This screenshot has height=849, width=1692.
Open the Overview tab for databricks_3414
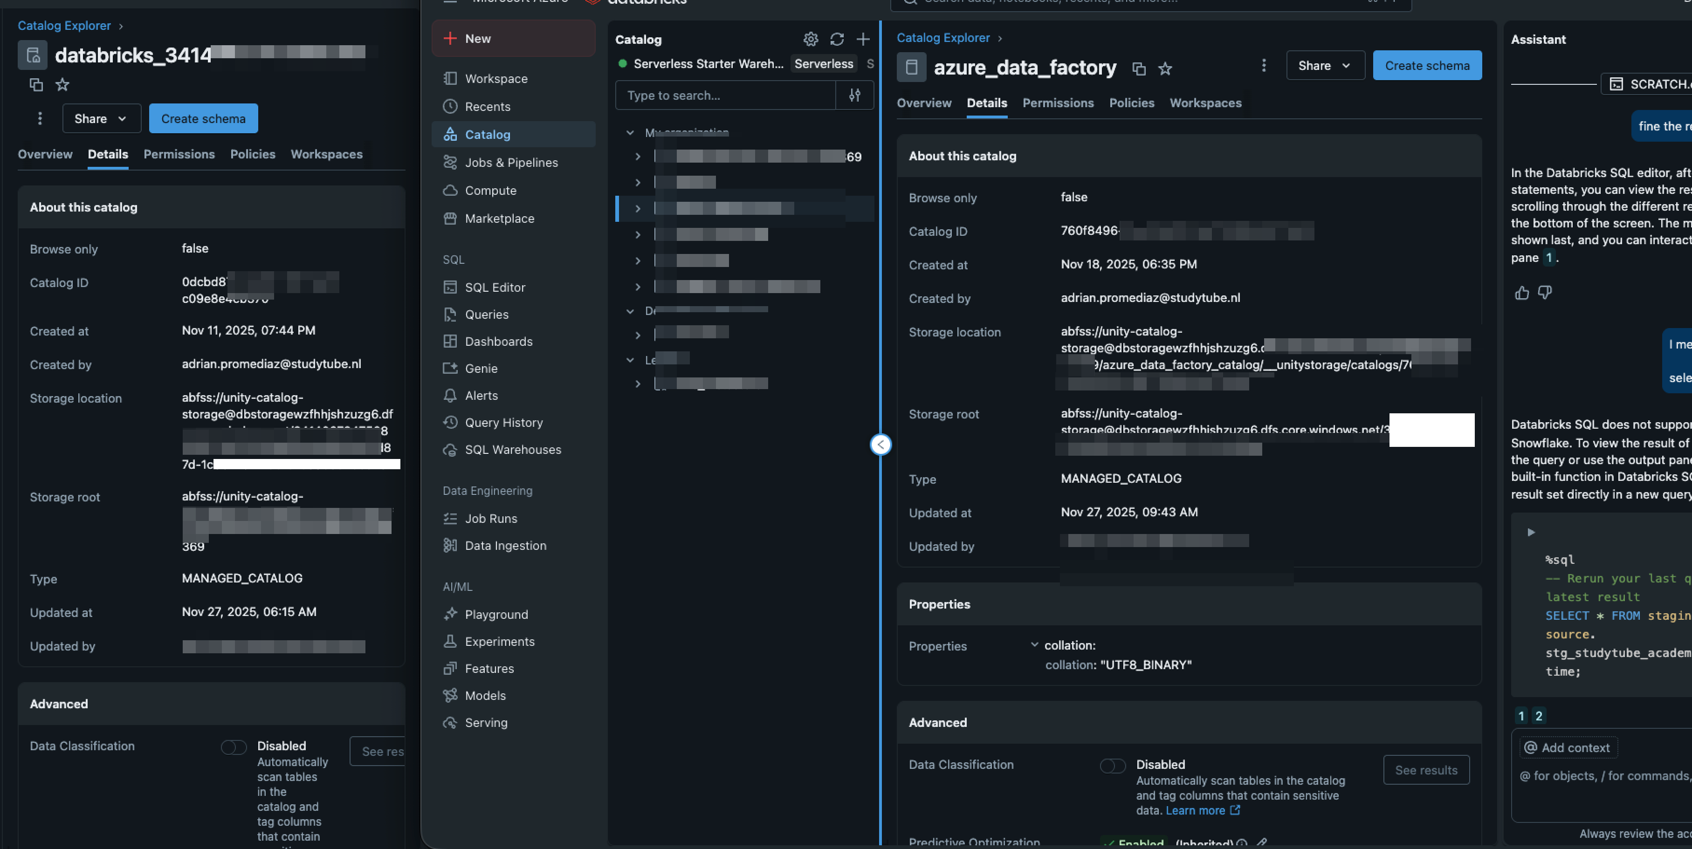[45, 154]
